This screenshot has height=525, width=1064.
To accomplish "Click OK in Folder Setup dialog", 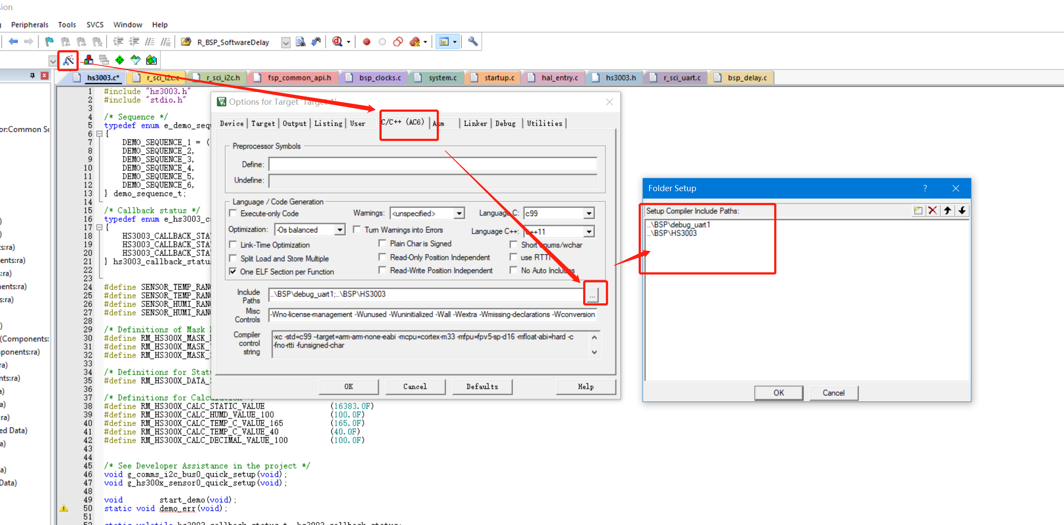I will click(x=779, y=393).
